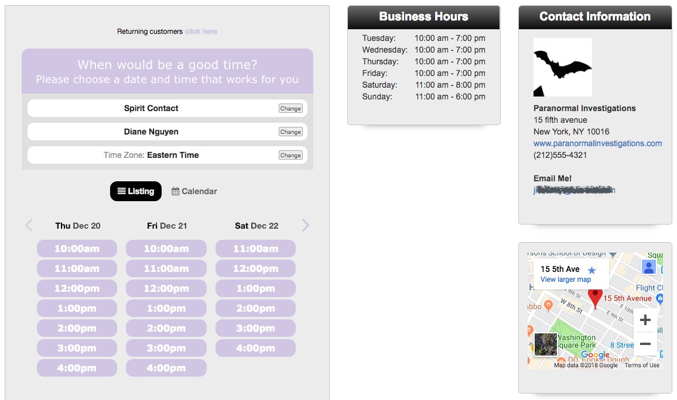Switch to Calendar view
This screenshot has height=400, width=677.
point(194,191)
